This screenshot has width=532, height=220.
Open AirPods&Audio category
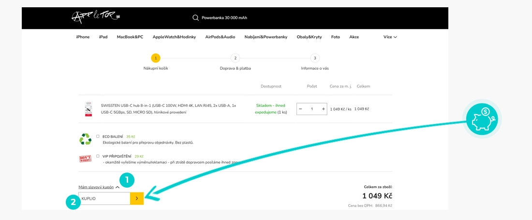coord(220,37)
